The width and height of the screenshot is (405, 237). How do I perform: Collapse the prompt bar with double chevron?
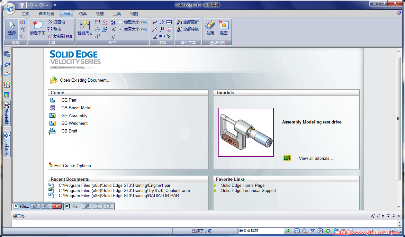tap(383, 216)
